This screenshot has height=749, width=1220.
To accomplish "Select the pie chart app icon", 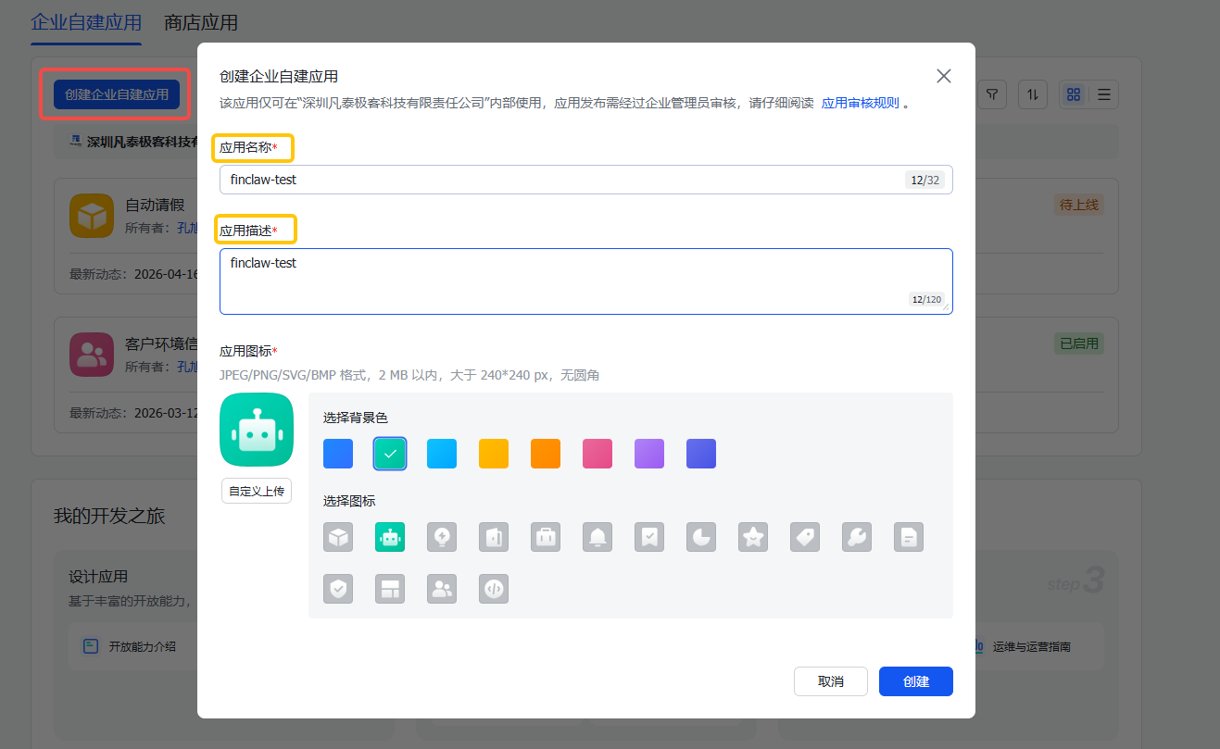I will tap(701, 537).
